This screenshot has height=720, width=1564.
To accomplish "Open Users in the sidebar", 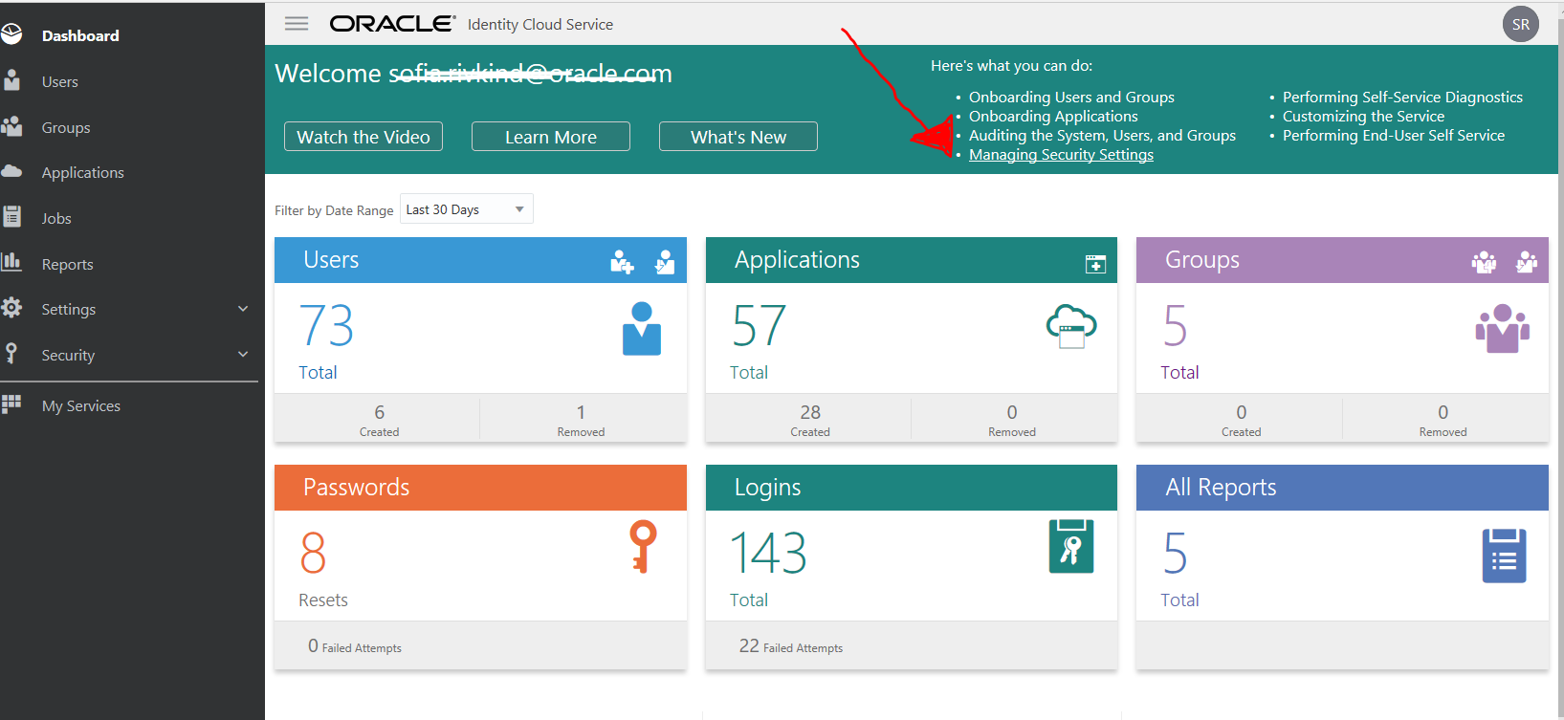I will click(x=60, y=82).
